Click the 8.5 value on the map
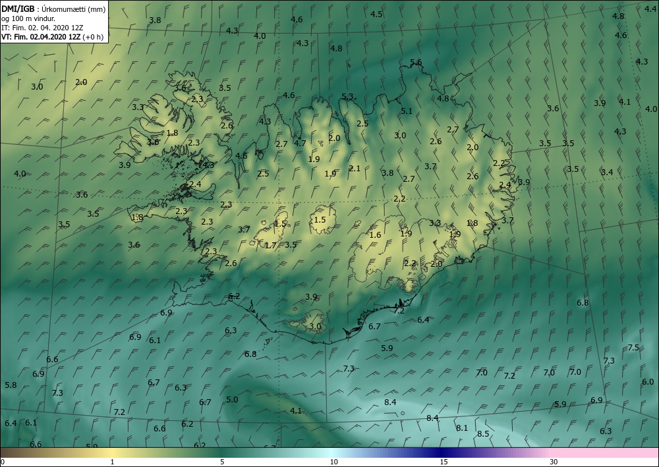 pos(483,434)
